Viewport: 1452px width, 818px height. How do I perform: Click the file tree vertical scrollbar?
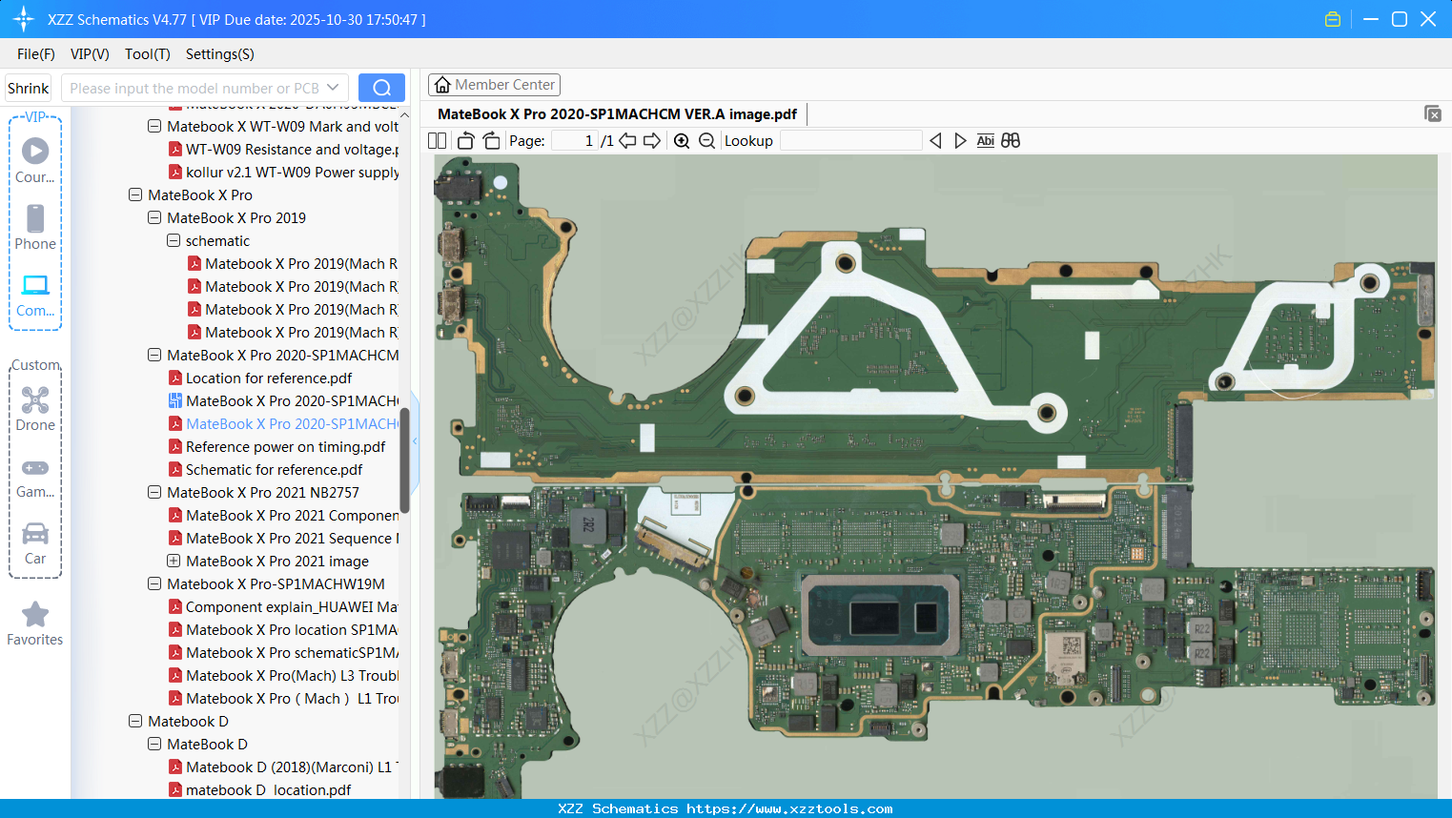[x=404, y=460]
